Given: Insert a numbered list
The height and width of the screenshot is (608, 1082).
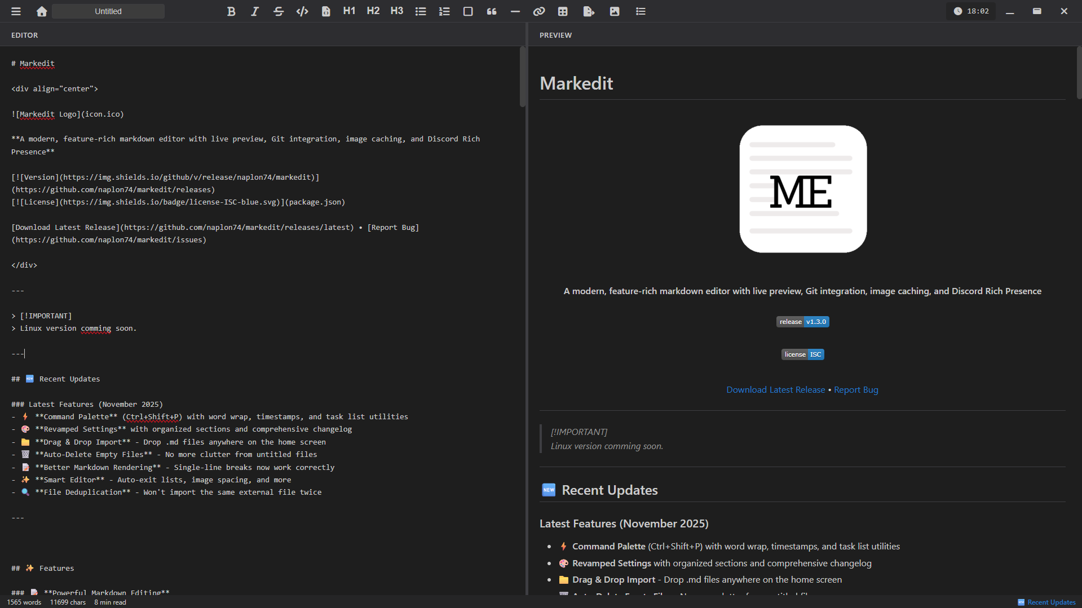Looking at the screenshot, I should click(444, 11).
